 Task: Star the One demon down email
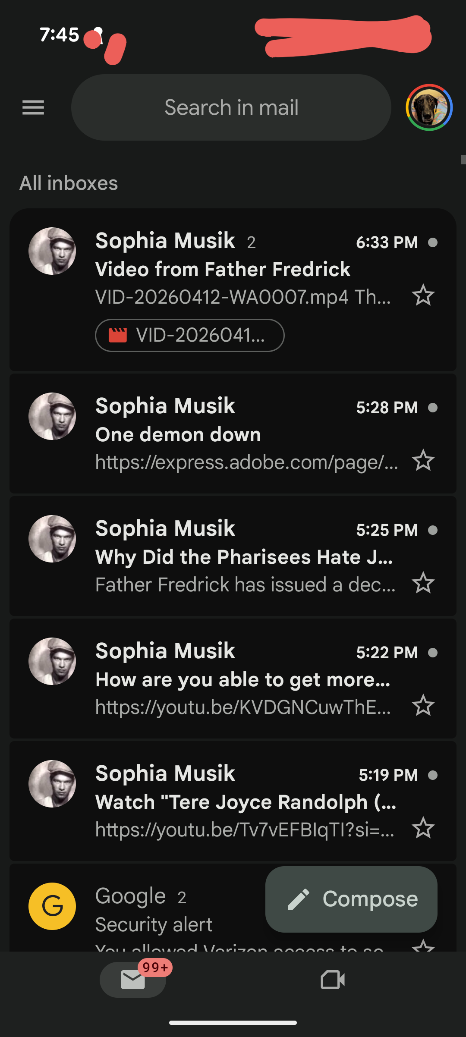click(x=423, y=461)
